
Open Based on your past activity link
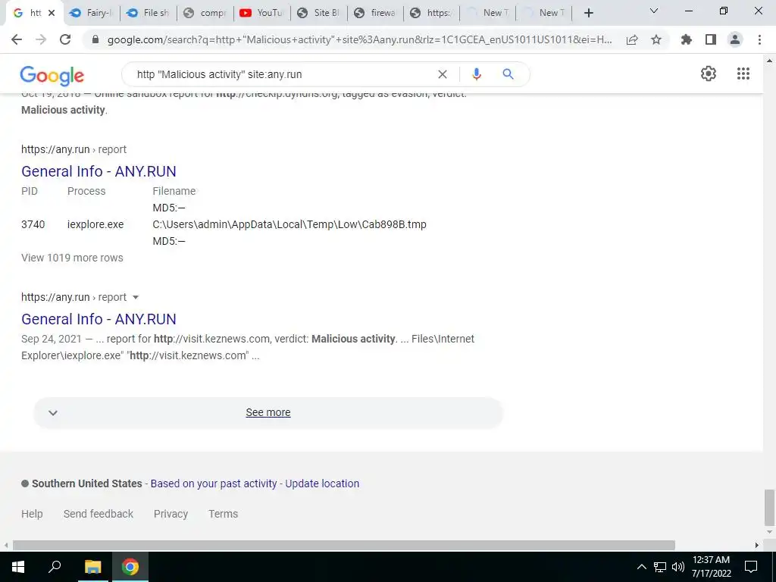(213, 483)
